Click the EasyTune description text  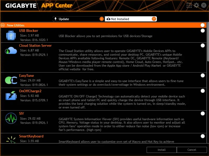pyautogui.click(x=121, y=83)
